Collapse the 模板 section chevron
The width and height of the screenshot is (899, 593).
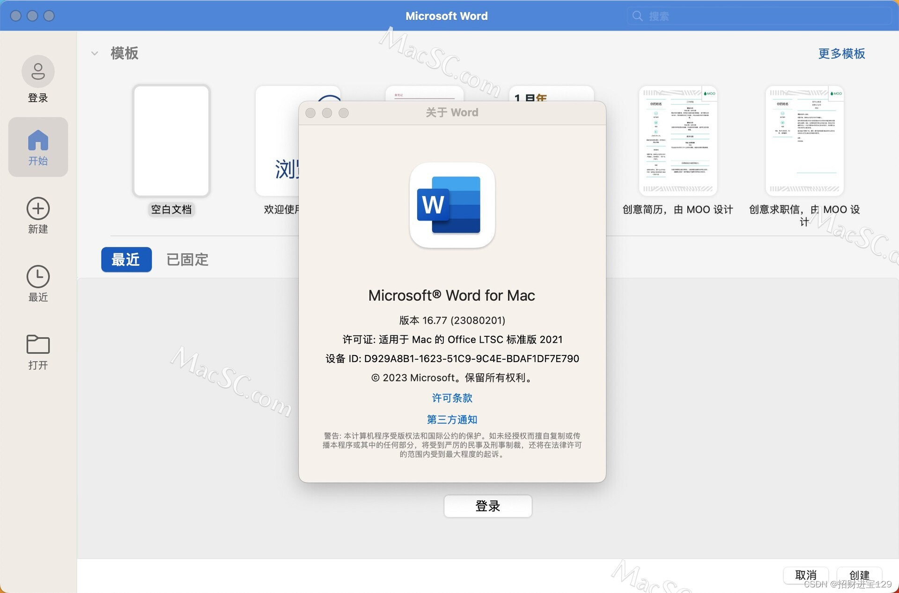(x=95, y=53)
